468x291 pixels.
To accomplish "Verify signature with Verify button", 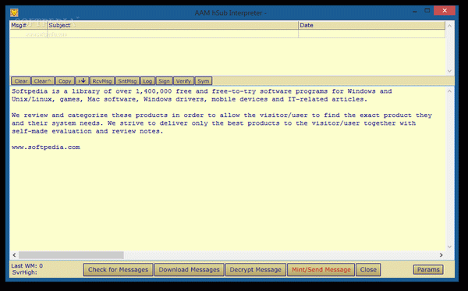I will [x=183, y=81].
